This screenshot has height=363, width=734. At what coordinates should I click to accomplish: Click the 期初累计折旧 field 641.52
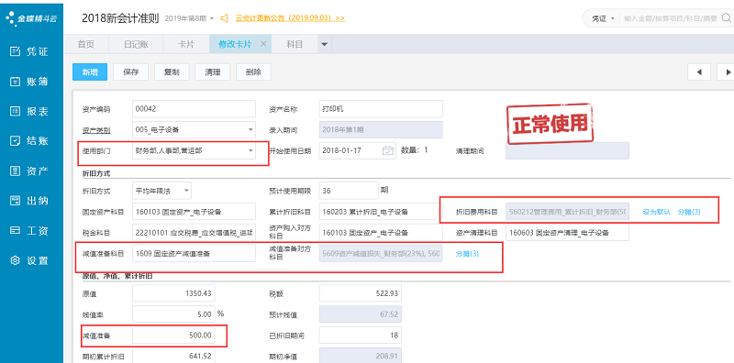tap(173, 356)
